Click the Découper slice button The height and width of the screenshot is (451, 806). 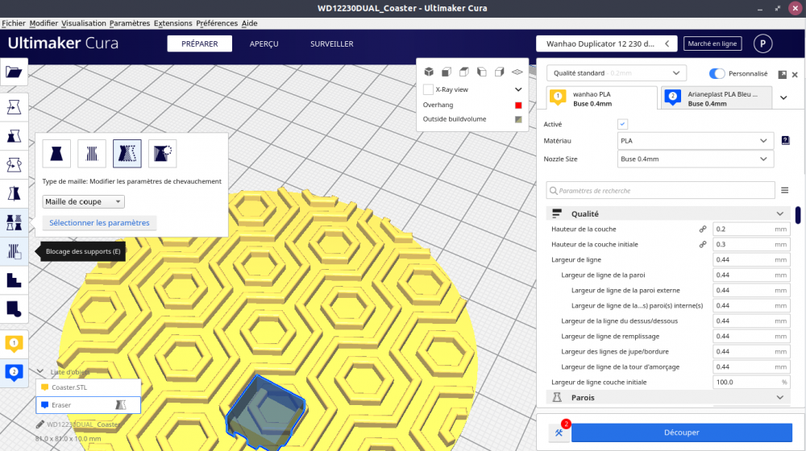pos(681,432)
